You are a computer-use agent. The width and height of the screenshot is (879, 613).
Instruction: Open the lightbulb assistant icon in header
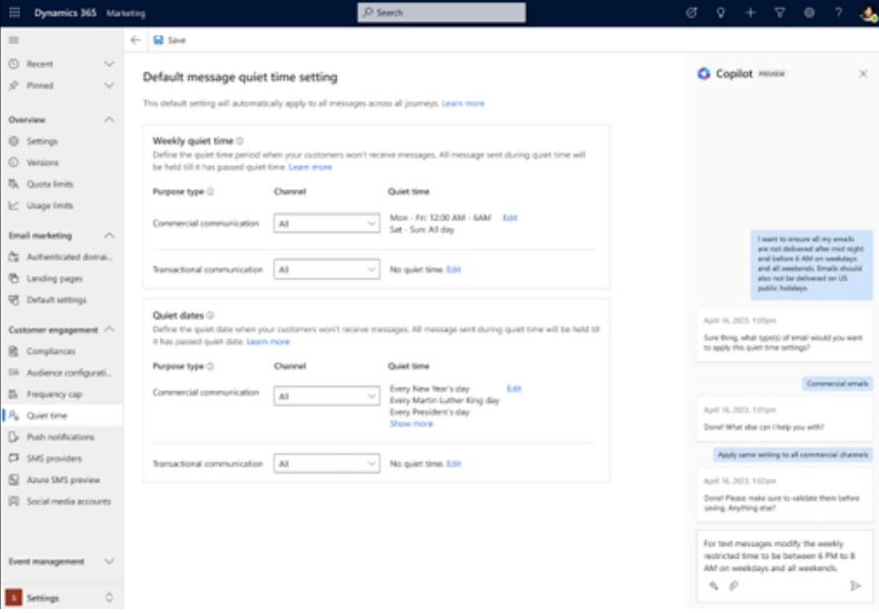click(x=721, y=12)
